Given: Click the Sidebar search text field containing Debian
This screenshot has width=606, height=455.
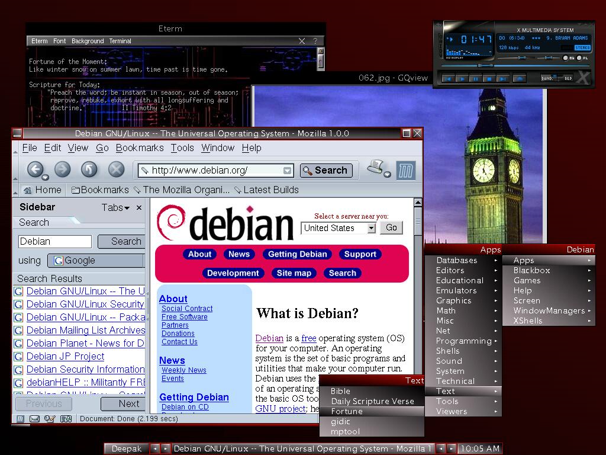Looking at the screenshot, I should (x=55, y=242).
